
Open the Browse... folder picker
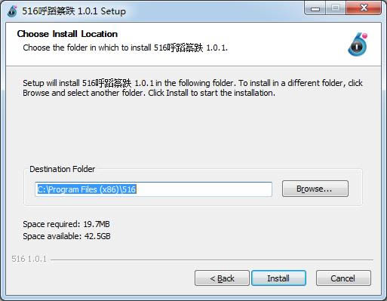coord(315,189)
